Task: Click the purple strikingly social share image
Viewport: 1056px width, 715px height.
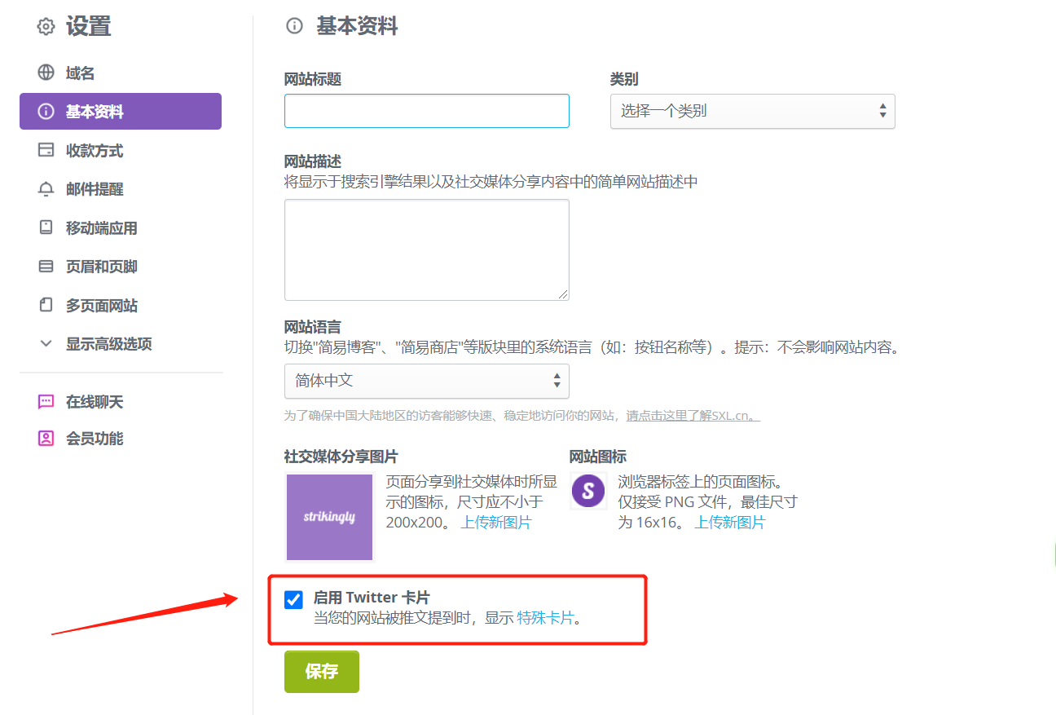Action: 329,517
